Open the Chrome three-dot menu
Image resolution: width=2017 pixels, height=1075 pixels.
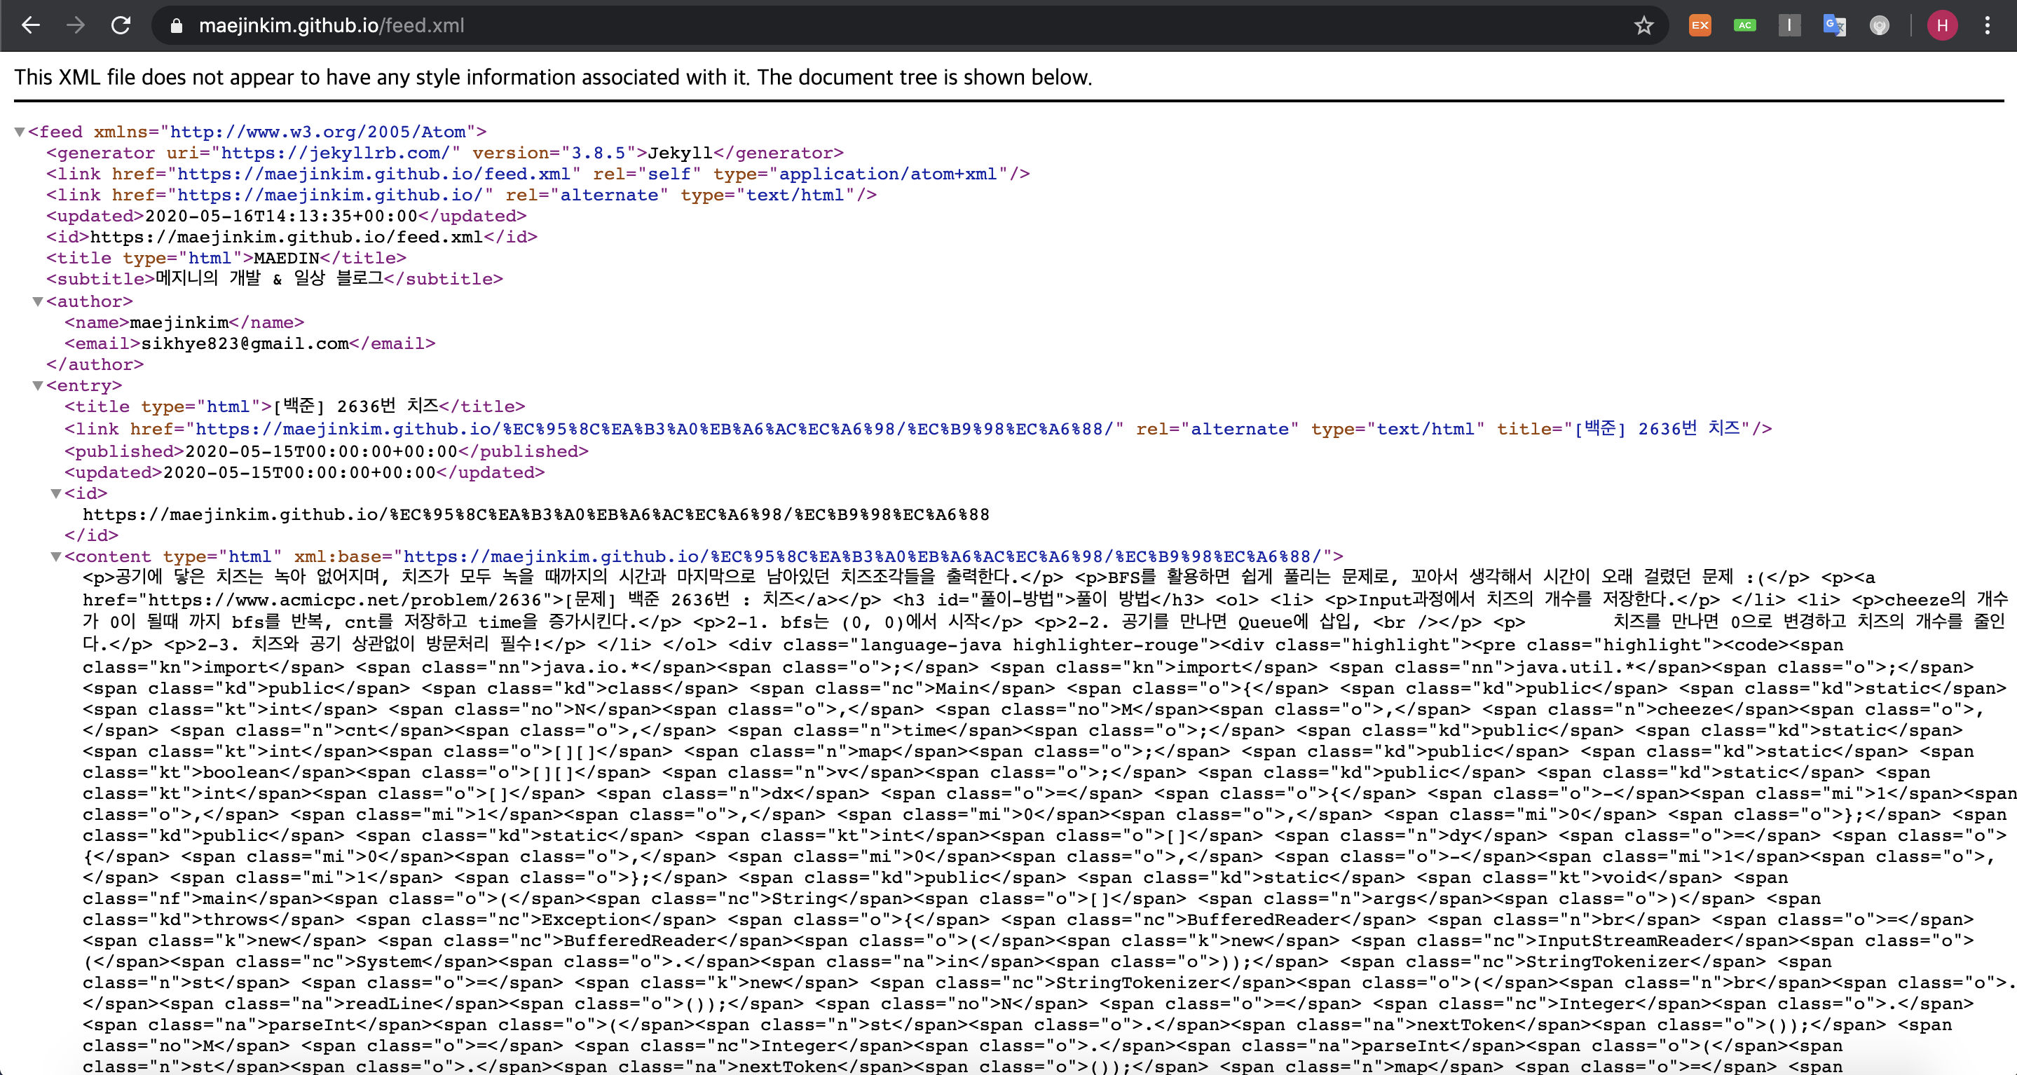[x=1988, y=25]
